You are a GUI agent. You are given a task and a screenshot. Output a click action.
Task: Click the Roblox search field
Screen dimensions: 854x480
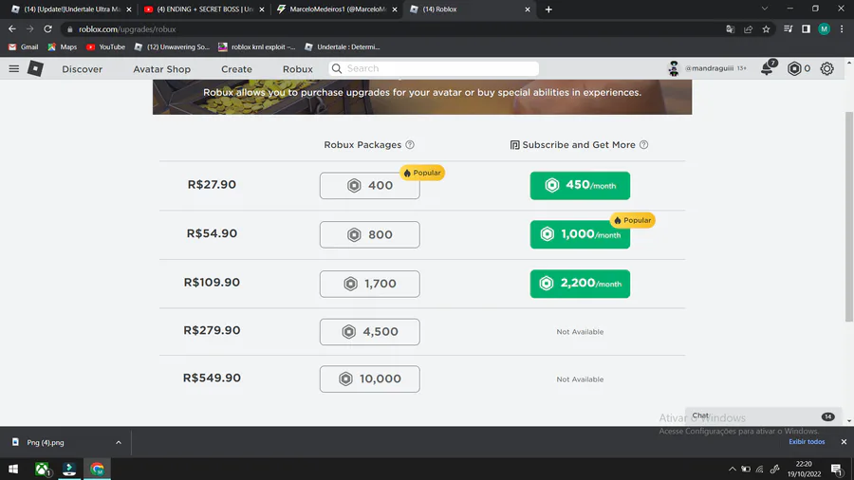pos(434,68)
